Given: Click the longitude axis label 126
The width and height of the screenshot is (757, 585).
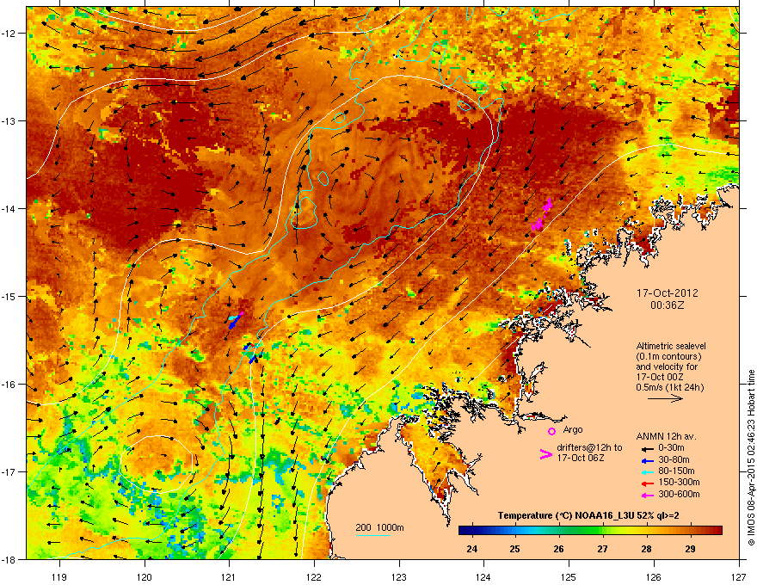Looking at the screenshot, I should pyautogui.click(x=654, y=576).
